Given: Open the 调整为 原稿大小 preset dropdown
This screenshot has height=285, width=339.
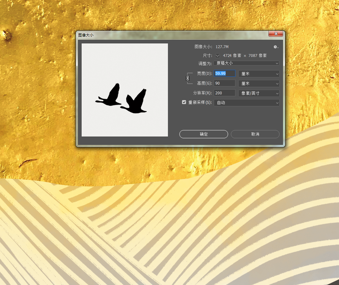Looking at the screenshot, I should point(246,63).
